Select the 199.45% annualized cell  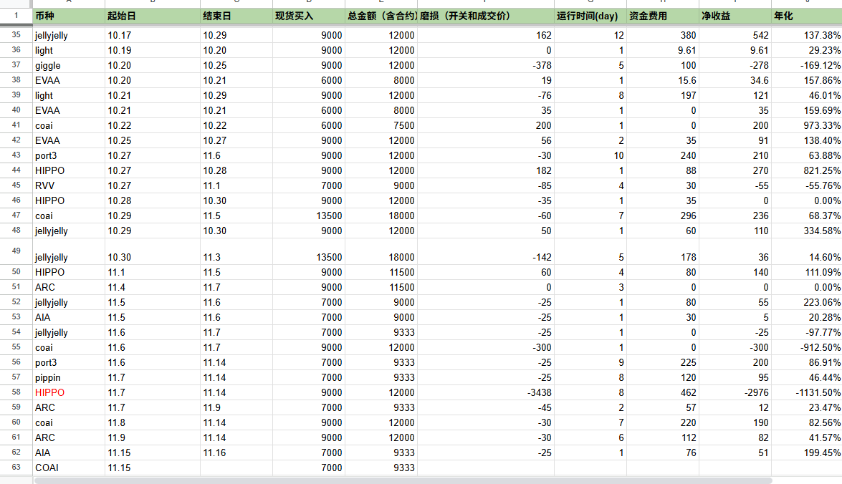click(x=807, y=452)
